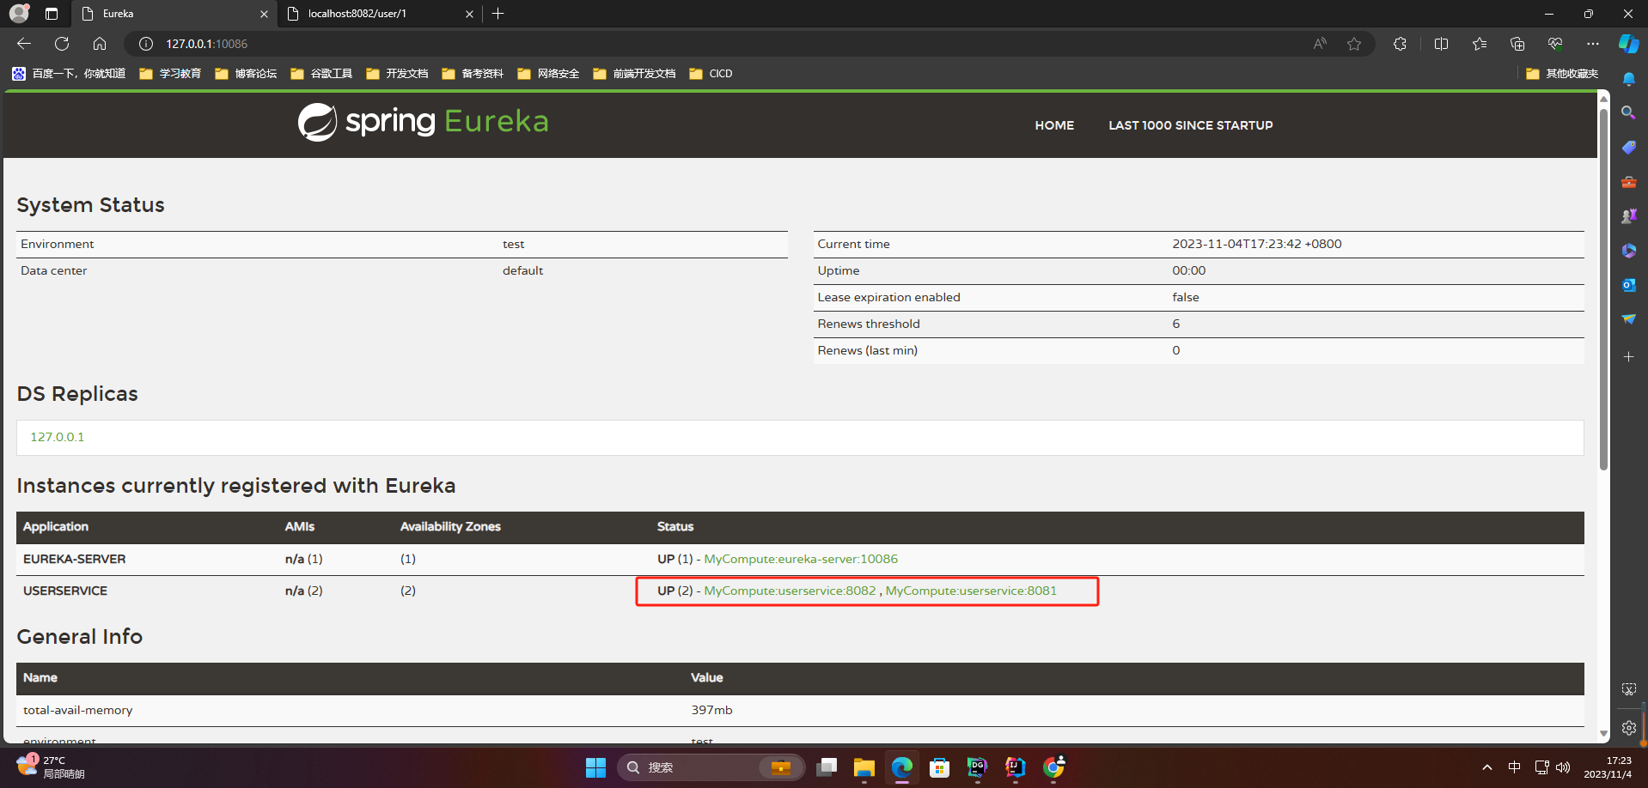Click HOME in Eureka navigation

click(x=1054, y=125)
